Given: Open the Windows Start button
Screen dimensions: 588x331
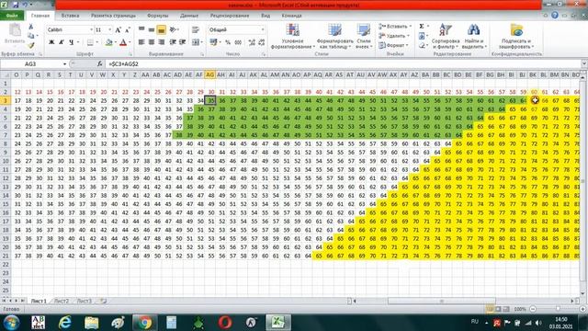Looking at the screenshot, I should pos(12,323).
